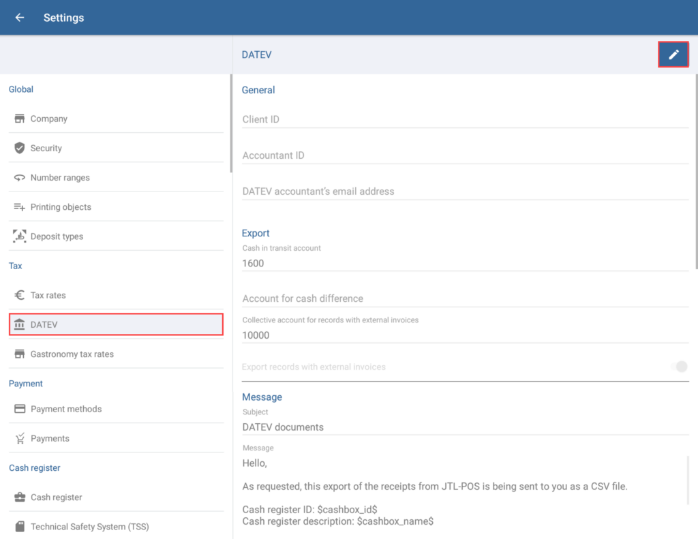Click the Accountant ID field
Image resolution: width=698 pixels, height=539 pixels.
(x=465, y=155)
